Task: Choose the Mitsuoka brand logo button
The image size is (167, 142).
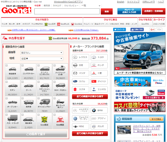Action: [99, 89]
